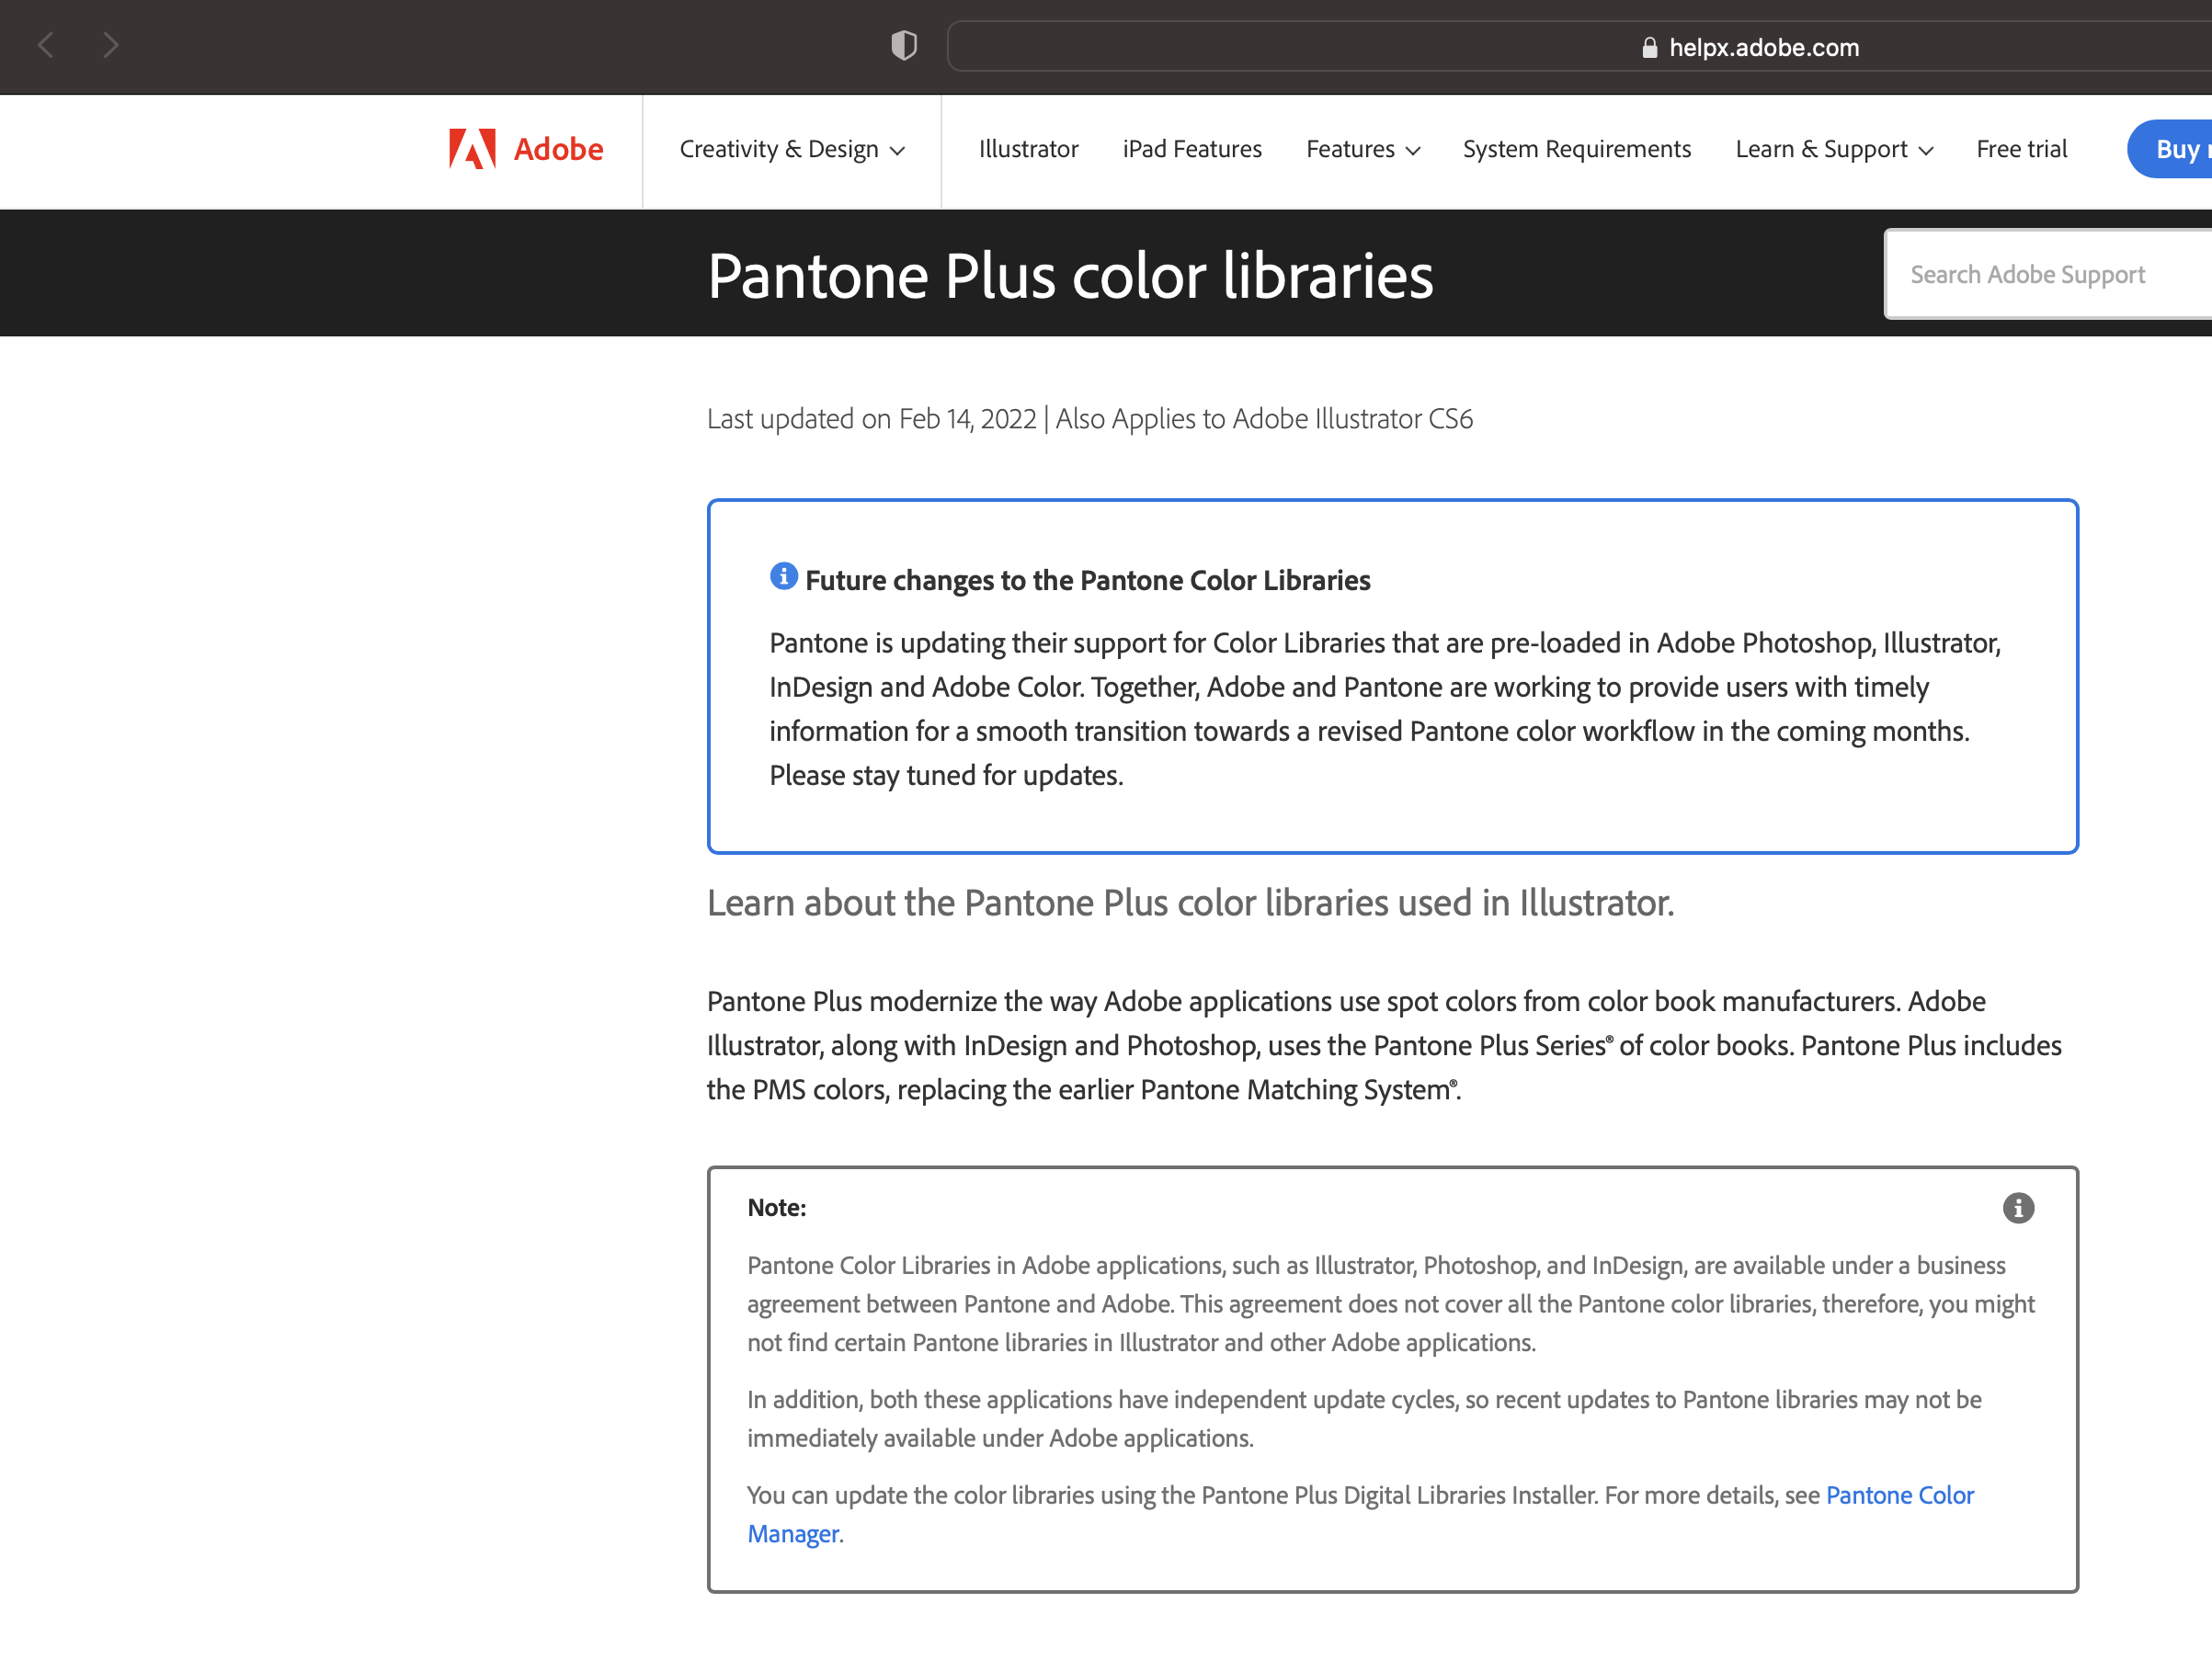Expand the Learn & Support menu
Viewport: 2212px width, 1660px height.
coord(1834,149)
